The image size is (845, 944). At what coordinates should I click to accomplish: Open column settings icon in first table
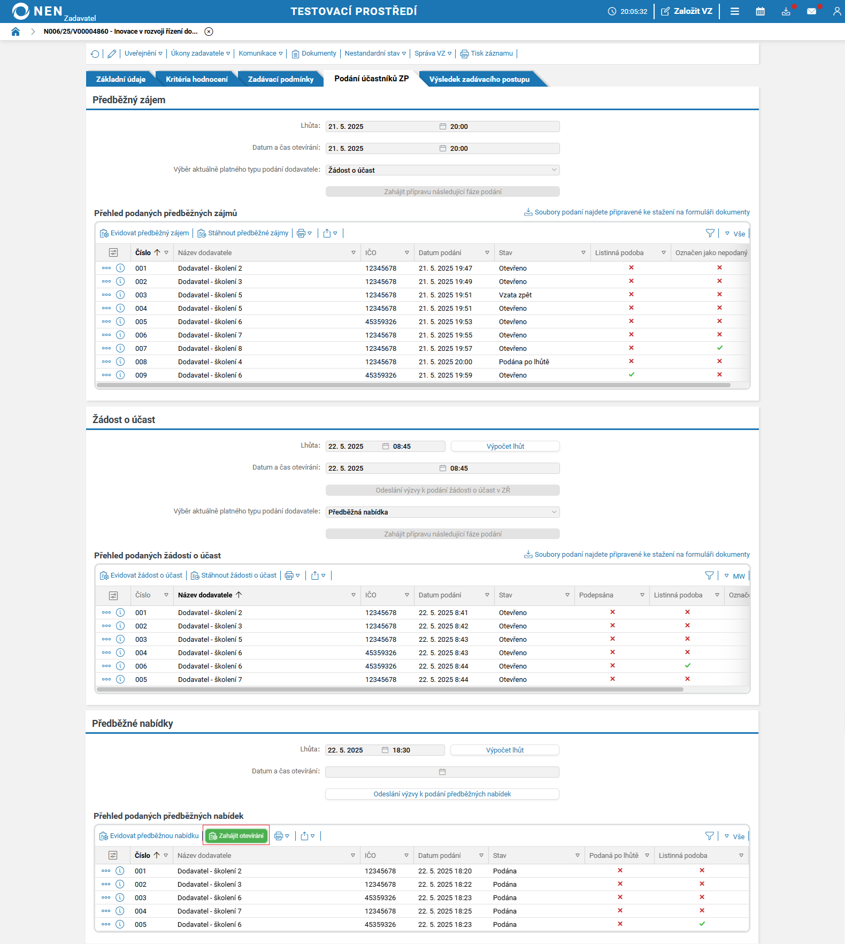[x=113, y=252]
